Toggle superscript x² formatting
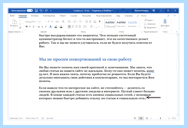This screenshot has width=187, height=128. 46,27
